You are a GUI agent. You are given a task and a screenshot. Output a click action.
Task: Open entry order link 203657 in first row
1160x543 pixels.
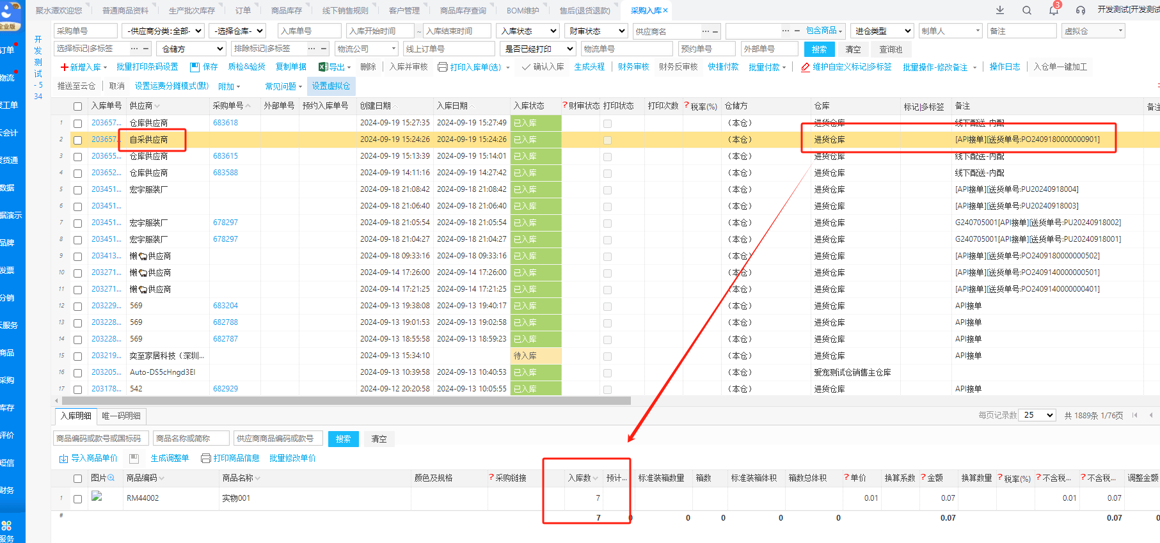click(106, 123)
